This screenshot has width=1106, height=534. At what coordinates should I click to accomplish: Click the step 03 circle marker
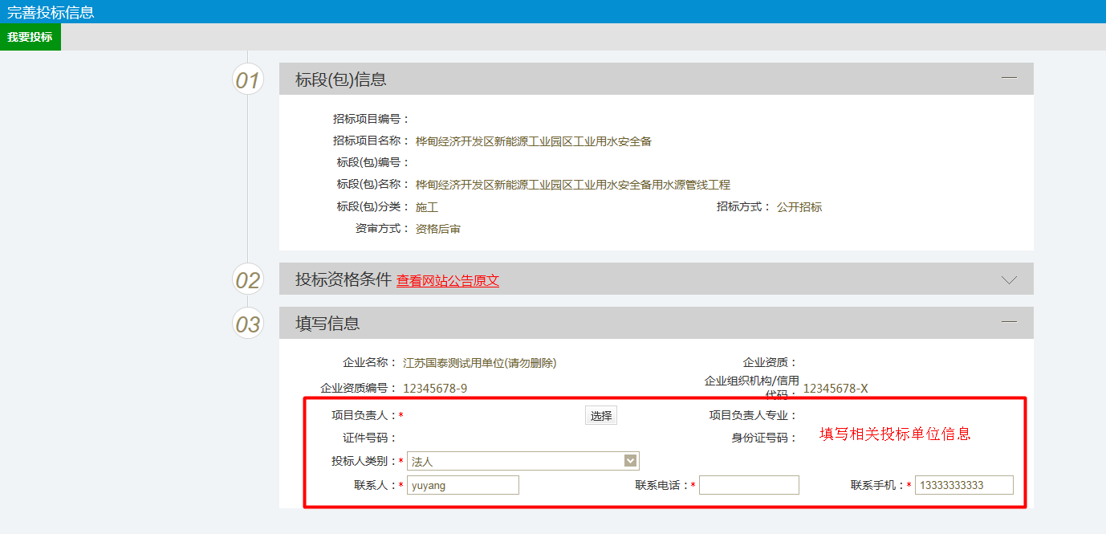[248, 324]
